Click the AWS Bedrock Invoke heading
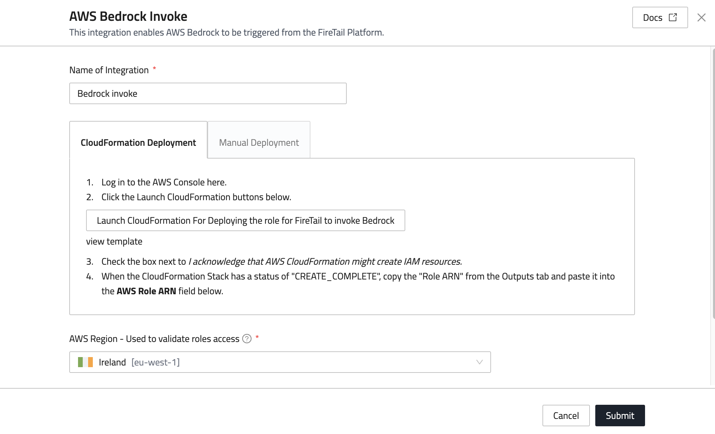The image size is (715, 434). pyautogui.click(x=128, y=16)
